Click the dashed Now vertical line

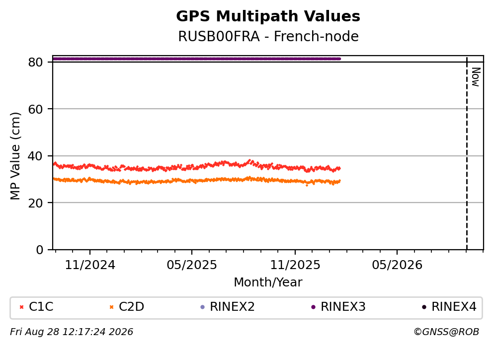(x=467, y=154)
